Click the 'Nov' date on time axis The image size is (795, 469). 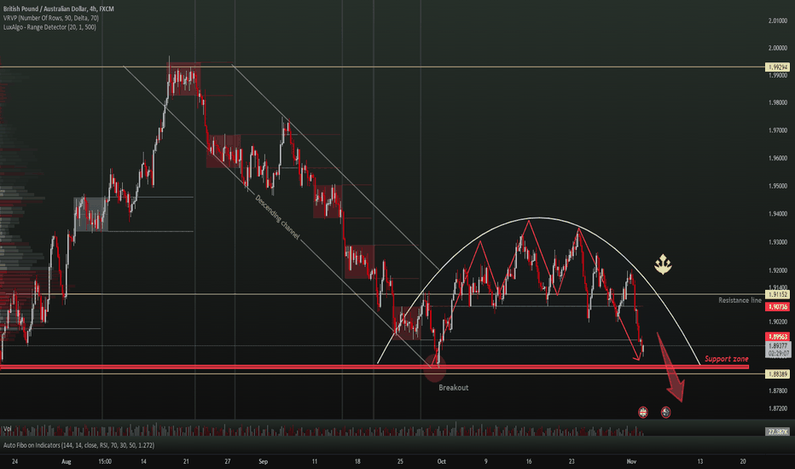click(631, 461)
